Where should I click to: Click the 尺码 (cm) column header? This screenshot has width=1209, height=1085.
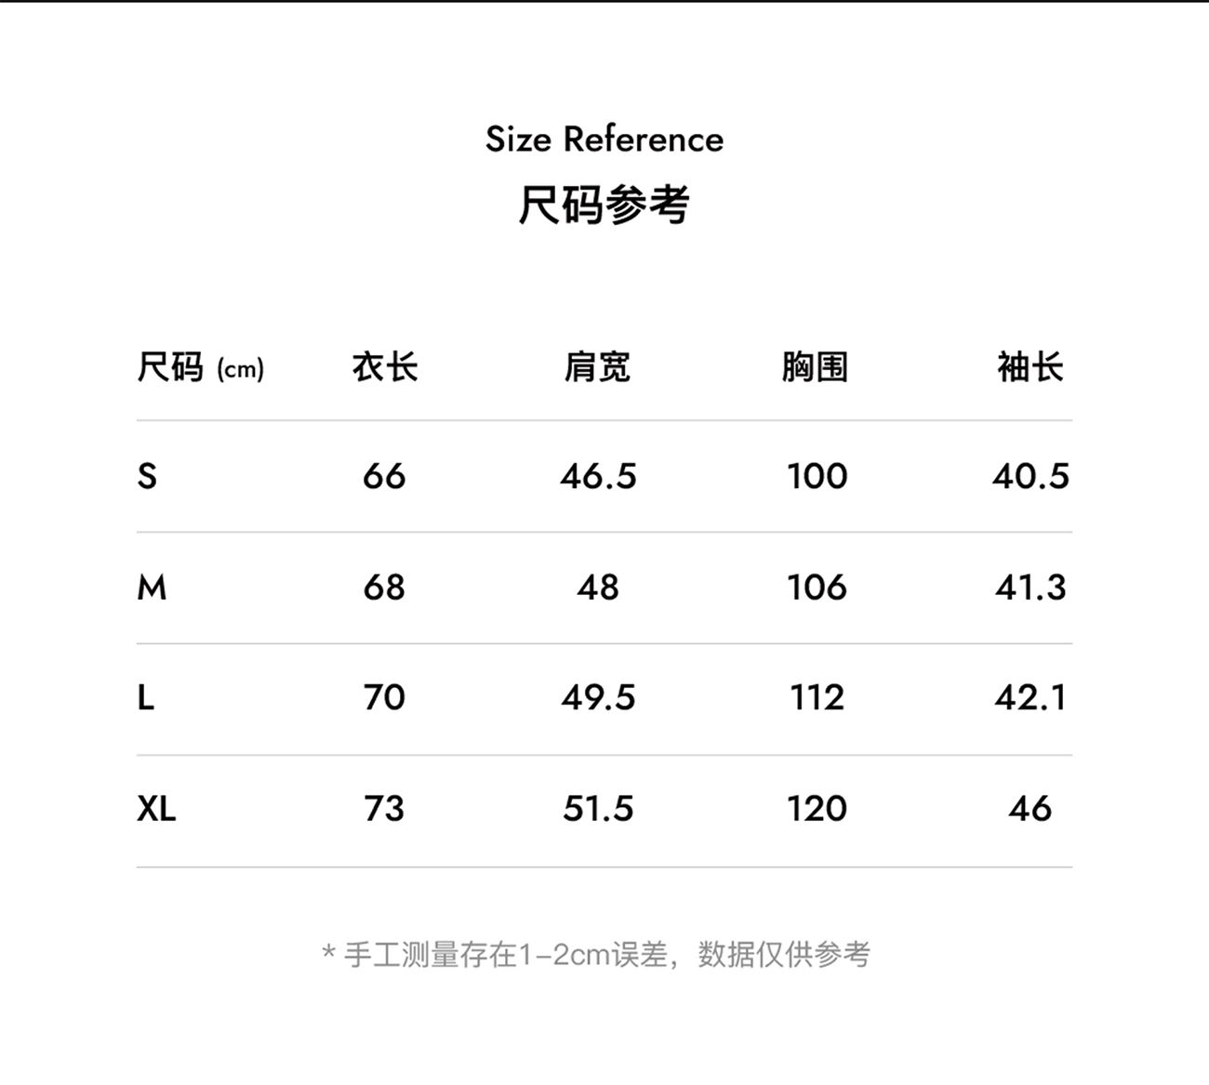pyautogui.click(x=201, y=367)
